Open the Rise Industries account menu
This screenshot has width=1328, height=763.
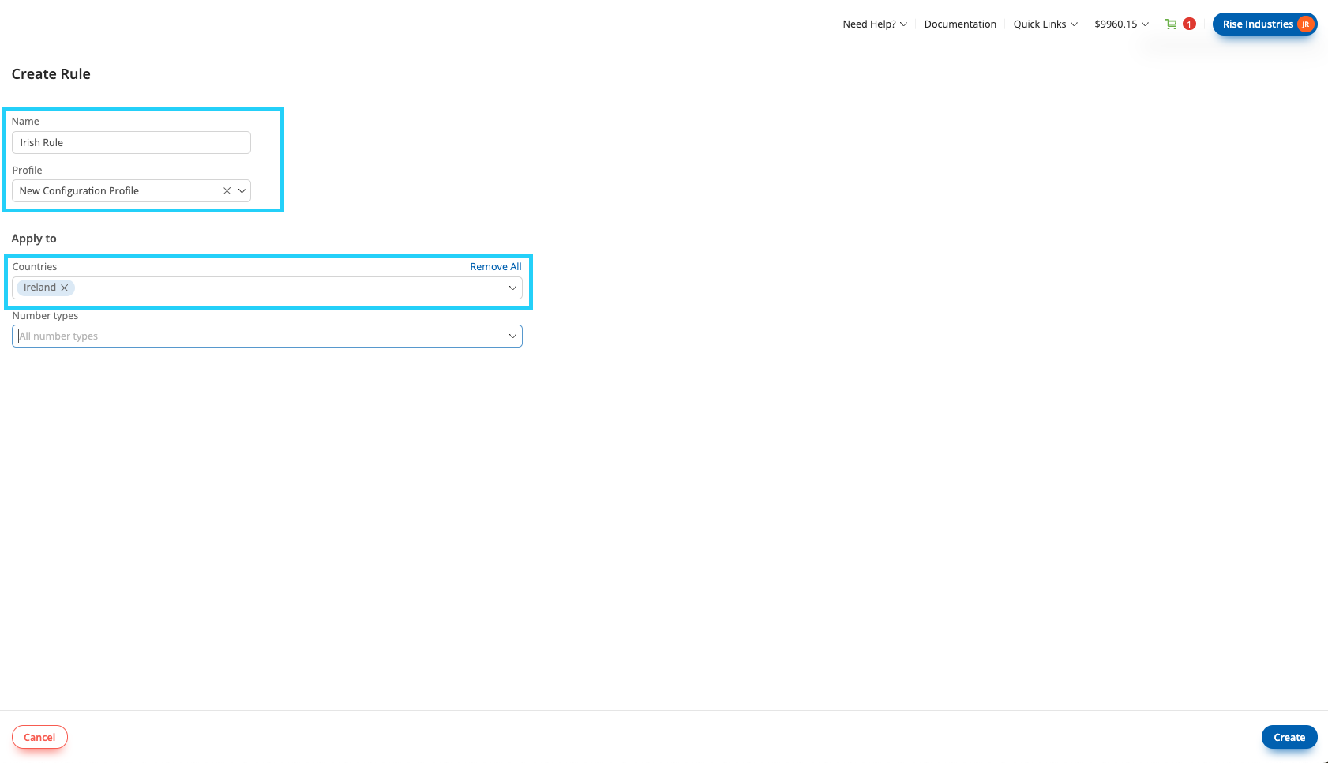tap(1265, 24)
